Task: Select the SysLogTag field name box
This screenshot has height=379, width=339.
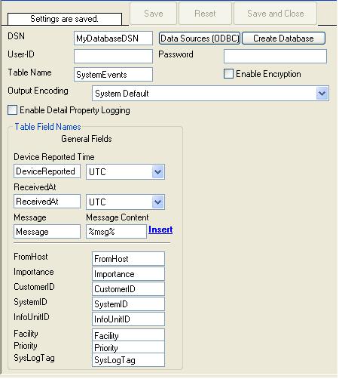Action: pos(128,360)
